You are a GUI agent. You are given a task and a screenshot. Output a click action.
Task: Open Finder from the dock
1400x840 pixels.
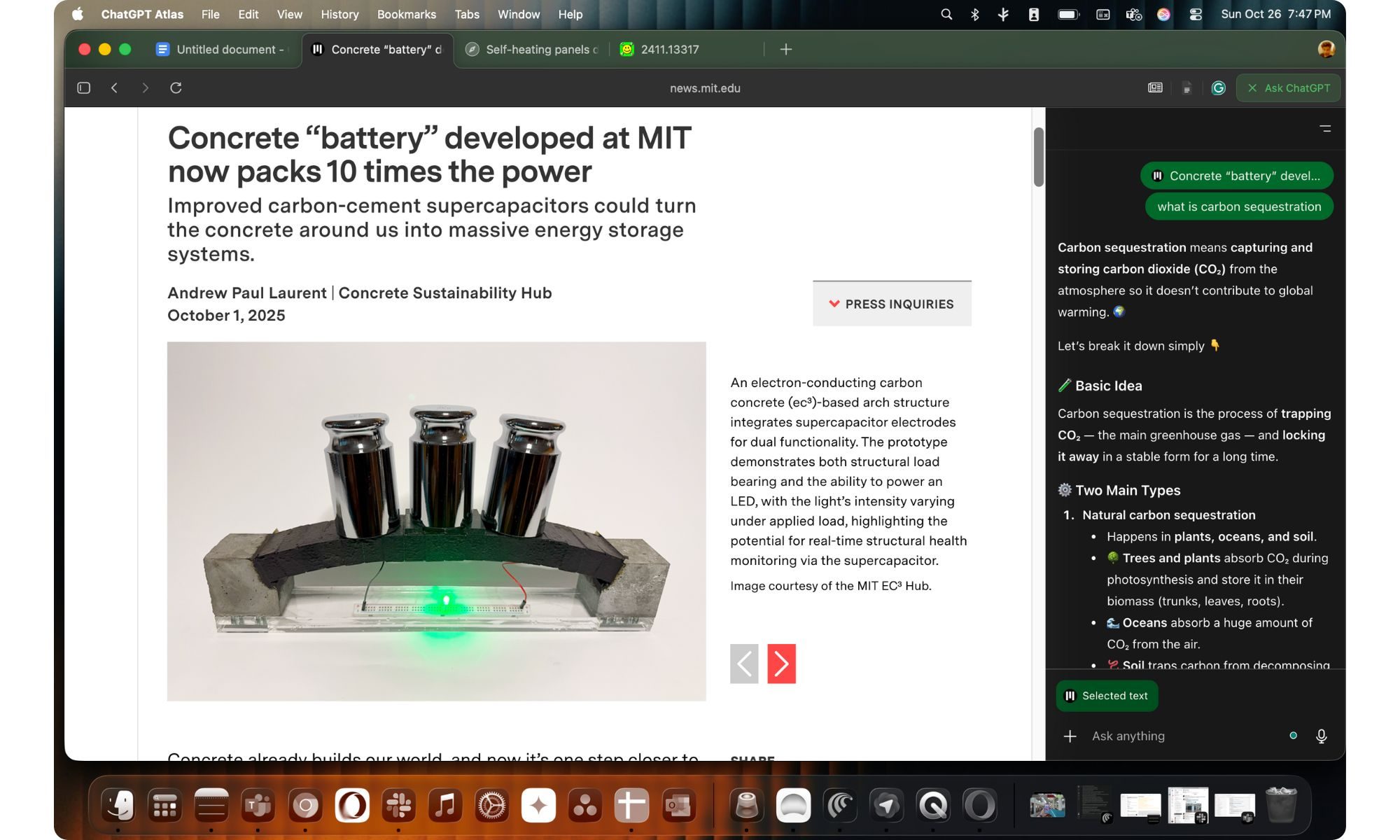click(118, 806)
